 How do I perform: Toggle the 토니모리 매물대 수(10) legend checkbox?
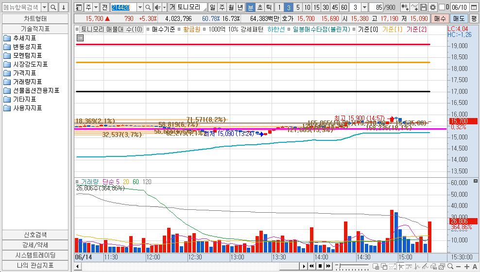click(x=77, y=30)
